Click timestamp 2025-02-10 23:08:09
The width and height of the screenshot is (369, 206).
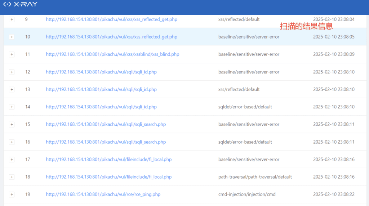coord(334,54)
